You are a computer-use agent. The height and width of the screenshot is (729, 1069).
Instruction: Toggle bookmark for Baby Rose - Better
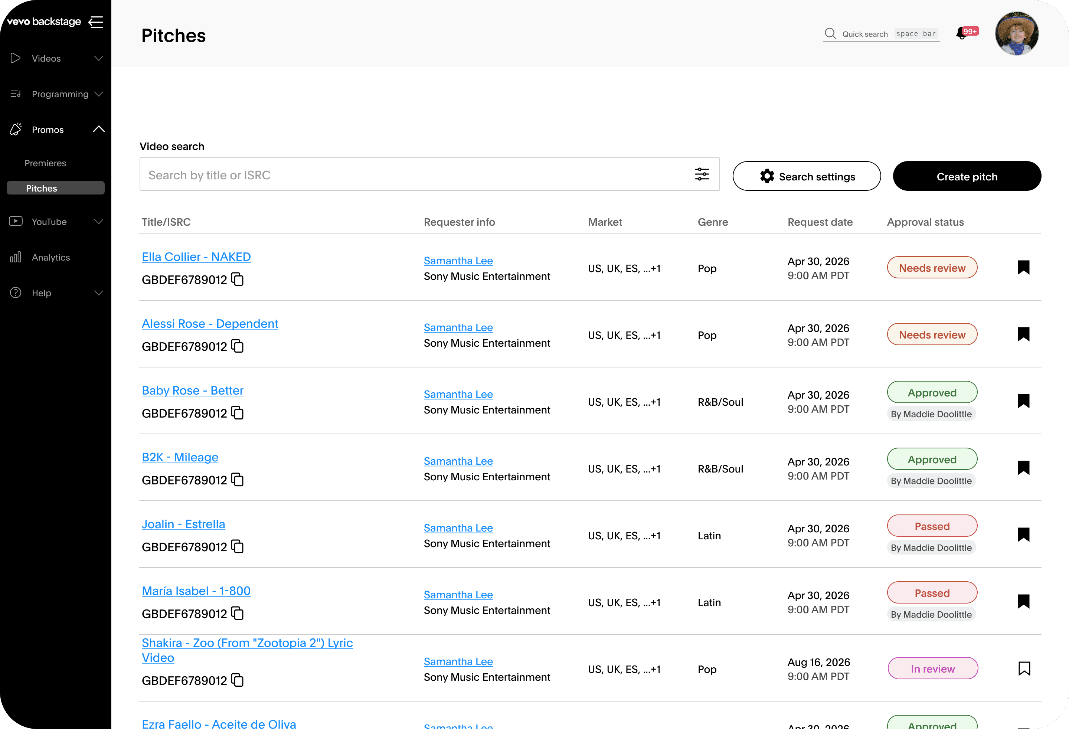click(x=1023, y=401)
